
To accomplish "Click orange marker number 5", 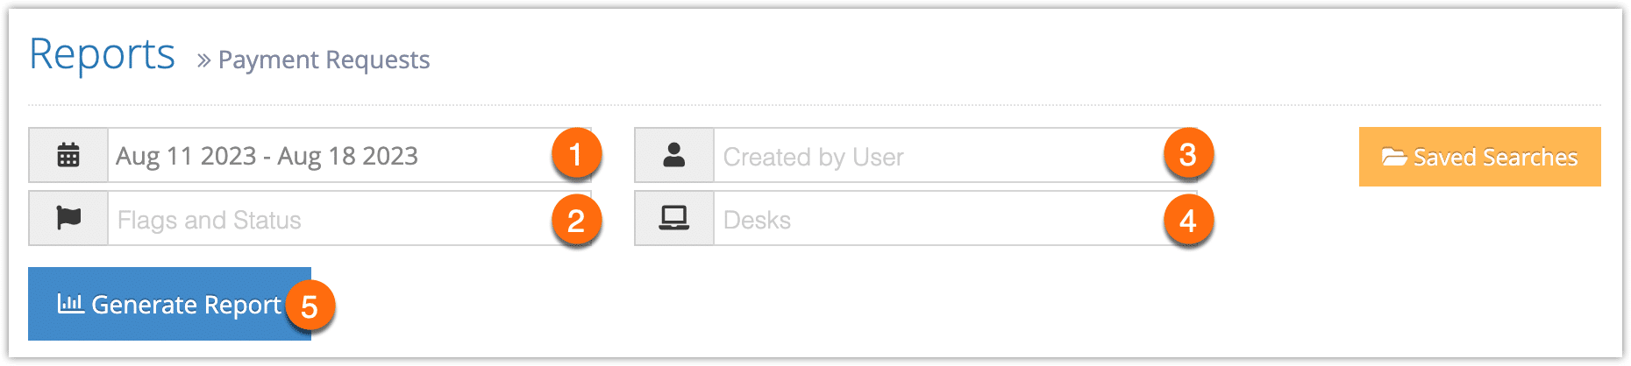I will coord(310,306).
